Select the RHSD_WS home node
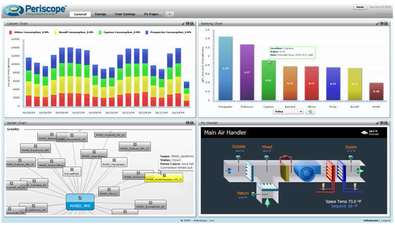395x225 pixels. click(80, 202)
